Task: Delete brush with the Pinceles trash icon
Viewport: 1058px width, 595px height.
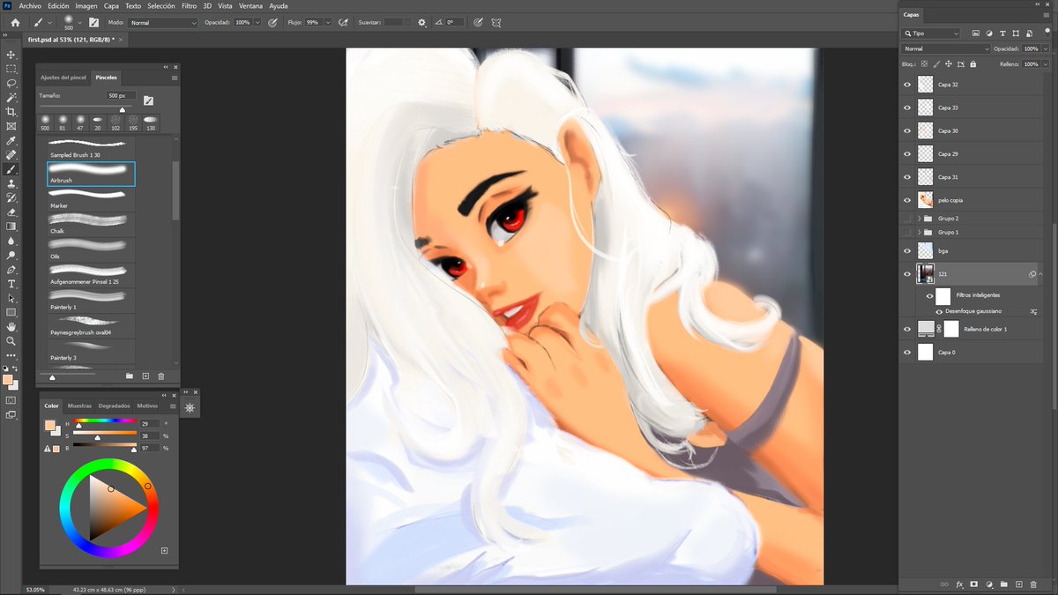Action: coord(161,376)
